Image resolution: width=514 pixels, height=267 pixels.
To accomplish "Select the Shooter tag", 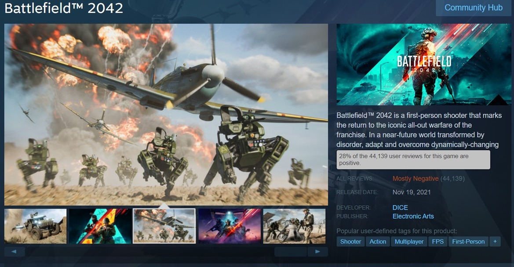I will click(350, 242).
